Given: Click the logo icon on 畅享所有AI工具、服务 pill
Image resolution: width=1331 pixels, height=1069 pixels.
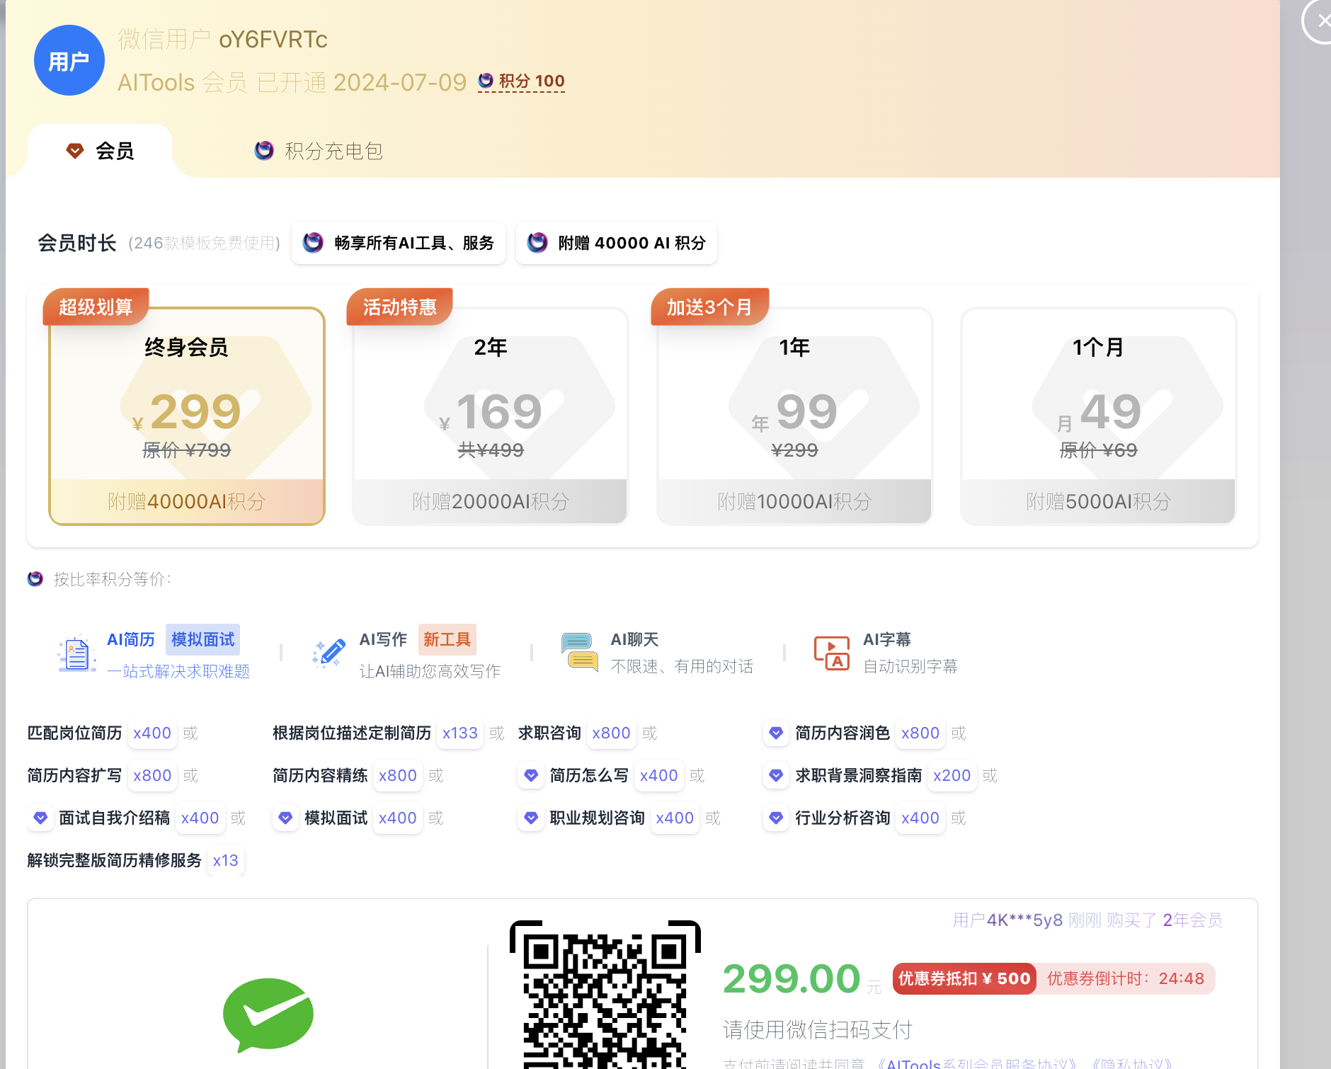Looking at the screenshot, I should pyautogui.click(x=313, y=243).
